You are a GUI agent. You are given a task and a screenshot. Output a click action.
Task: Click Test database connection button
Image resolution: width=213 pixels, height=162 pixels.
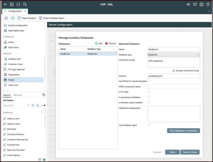click(183, 131)
